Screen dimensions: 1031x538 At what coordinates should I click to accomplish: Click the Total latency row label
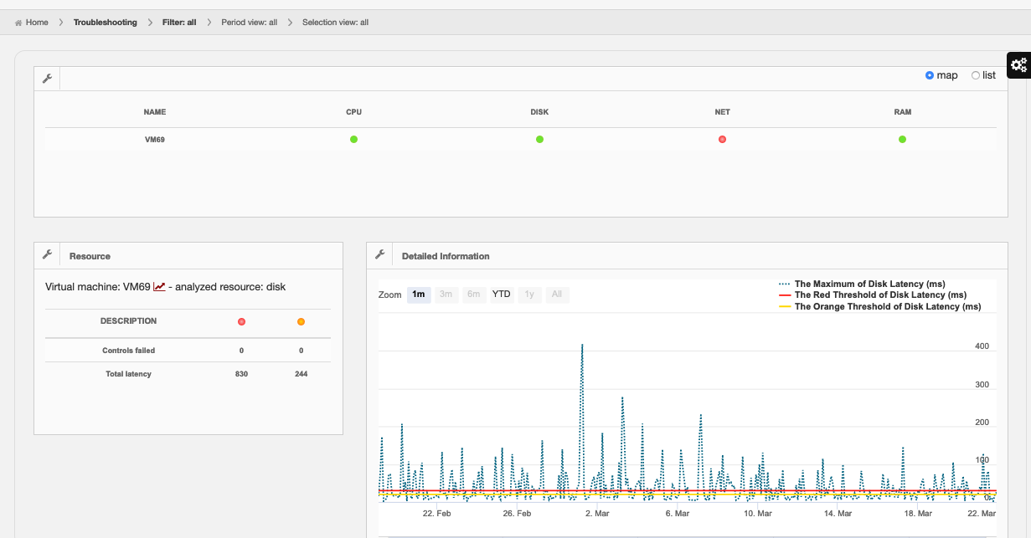128,374
